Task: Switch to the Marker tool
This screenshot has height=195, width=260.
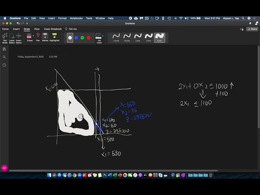Action: point(45,37)
